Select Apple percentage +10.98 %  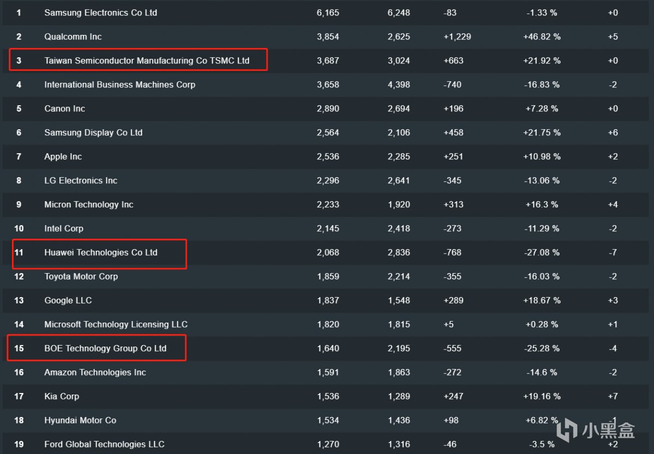542,156
